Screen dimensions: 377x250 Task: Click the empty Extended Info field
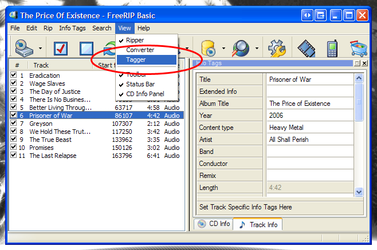(310, 92)
